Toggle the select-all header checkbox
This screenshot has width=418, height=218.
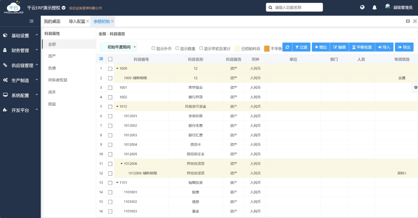110,59
